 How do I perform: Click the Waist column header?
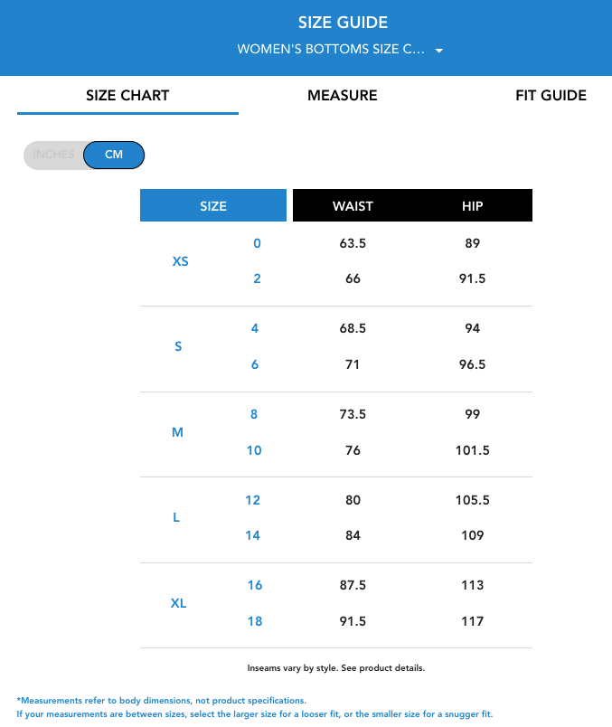tap(353, 205)
